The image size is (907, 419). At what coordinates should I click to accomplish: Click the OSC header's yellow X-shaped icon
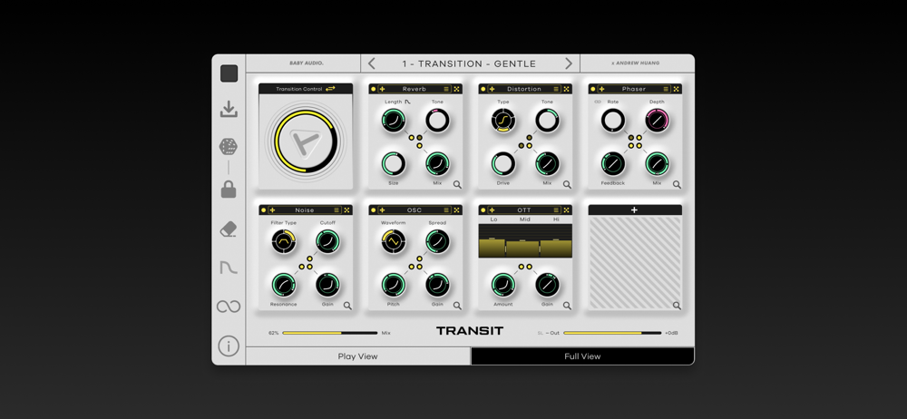coord(456,210)
